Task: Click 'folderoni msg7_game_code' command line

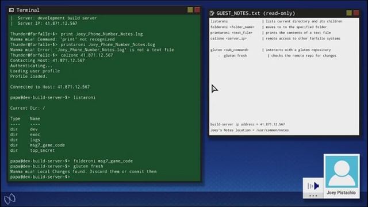Action: coord(103,161)
